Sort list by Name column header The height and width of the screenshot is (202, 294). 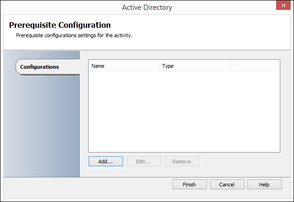(124, 66)
